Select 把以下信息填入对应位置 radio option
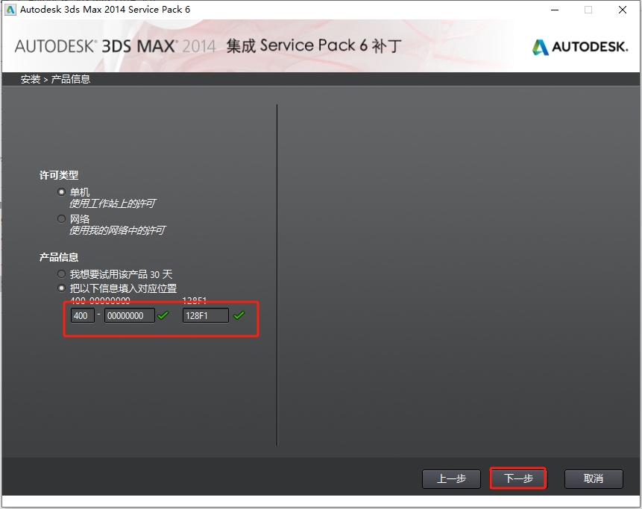The height and width of the screenshot is (509, 642). pos(61,288)
